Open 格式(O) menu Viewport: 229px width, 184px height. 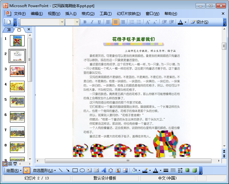[88, 14]
